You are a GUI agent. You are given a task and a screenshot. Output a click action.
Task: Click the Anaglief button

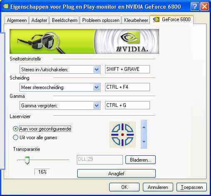pyautogui.click(x=116, y=174)
